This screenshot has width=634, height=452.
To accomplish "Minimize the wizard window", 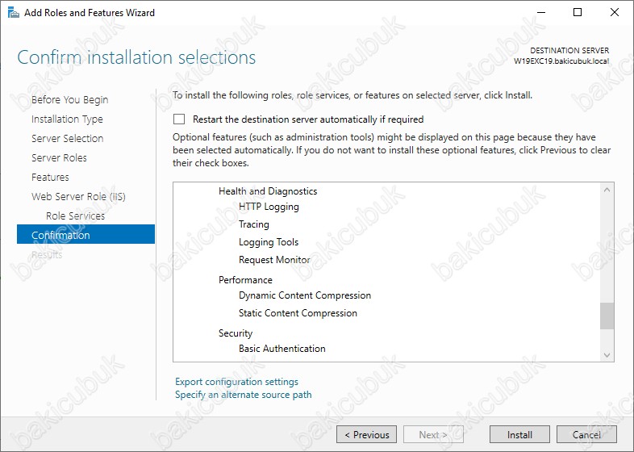I will [540, 13].
